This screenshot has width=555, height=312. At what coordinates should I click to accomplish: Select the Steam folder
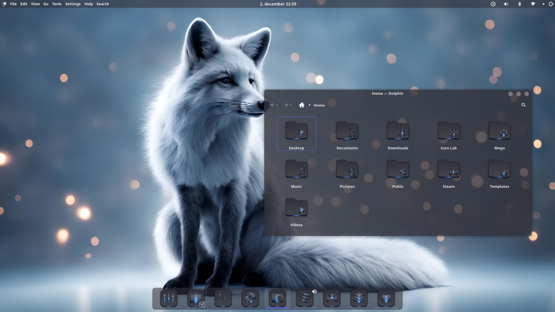point(448,172)
